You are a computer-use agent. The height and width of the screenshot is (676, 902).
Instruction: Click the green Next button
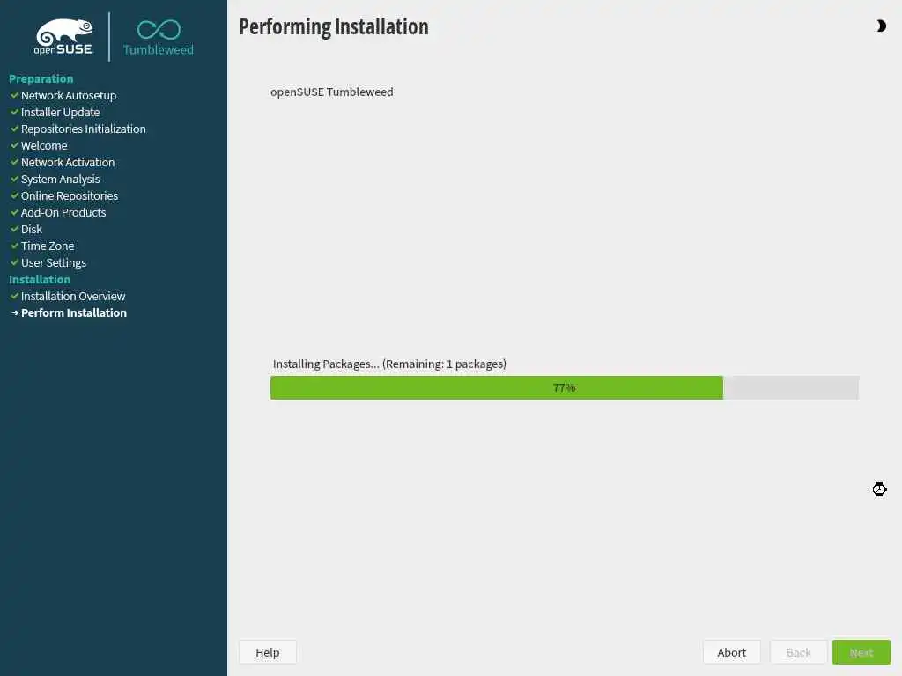coord(861,652)
